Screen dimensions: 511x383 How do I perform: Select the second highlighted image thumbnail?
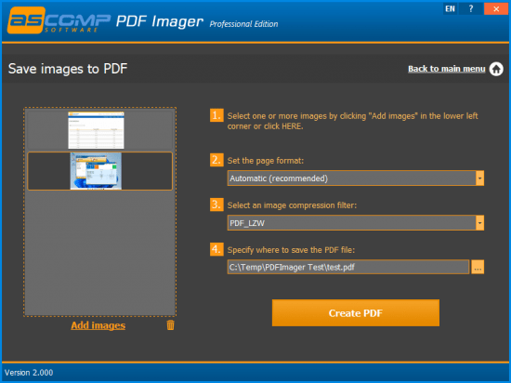[x=99, y=171]
